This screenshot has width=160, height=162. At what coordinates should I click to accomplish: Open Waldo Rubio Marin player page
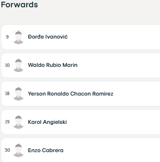[53, 65]
